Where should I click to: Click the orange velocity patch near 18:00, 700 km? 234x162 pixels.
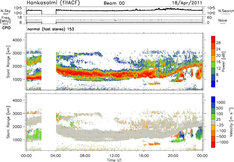(154, 144)
